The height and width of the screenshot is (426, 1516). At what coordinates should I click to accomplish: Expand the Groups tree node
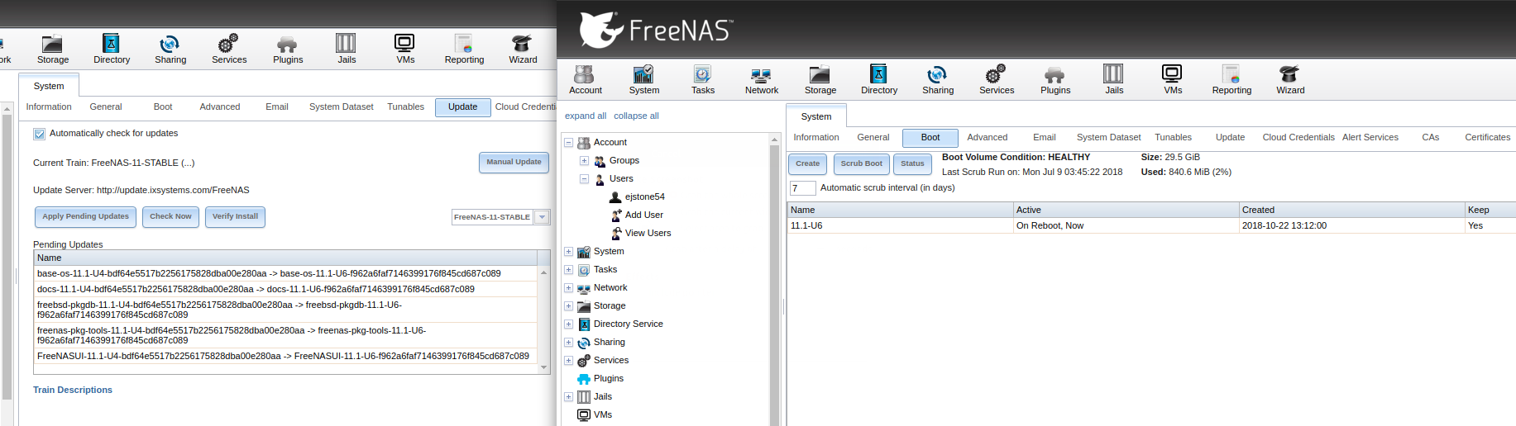click(x=584, y=161)
